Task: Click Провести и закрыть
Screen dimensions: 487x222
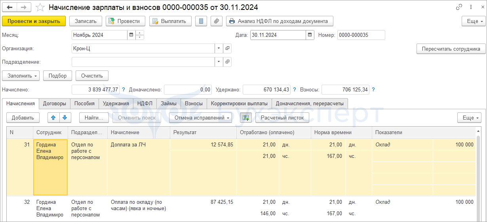Action: 34,21
